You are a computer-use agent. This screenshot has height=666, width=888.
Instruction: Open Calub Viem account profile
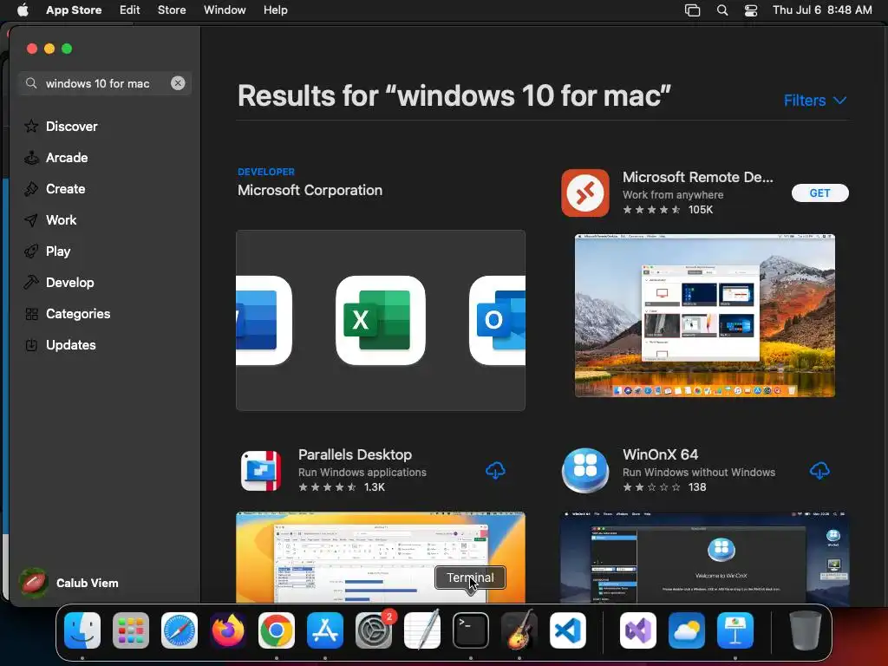pyautogui.click(x=69, y=583)
